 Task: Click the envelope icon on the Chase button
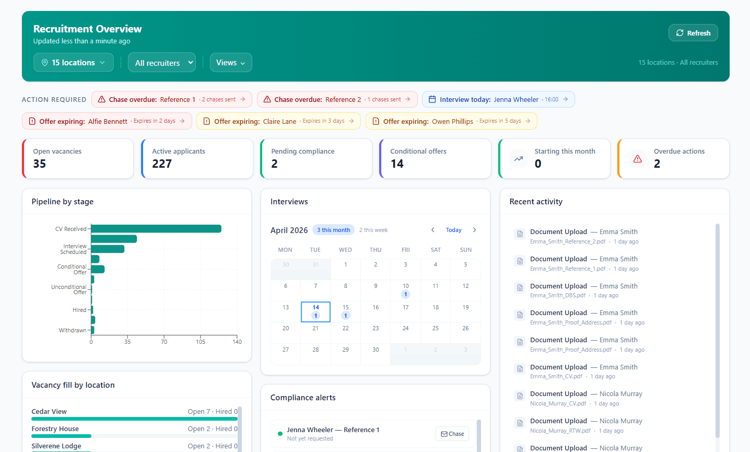444,433
